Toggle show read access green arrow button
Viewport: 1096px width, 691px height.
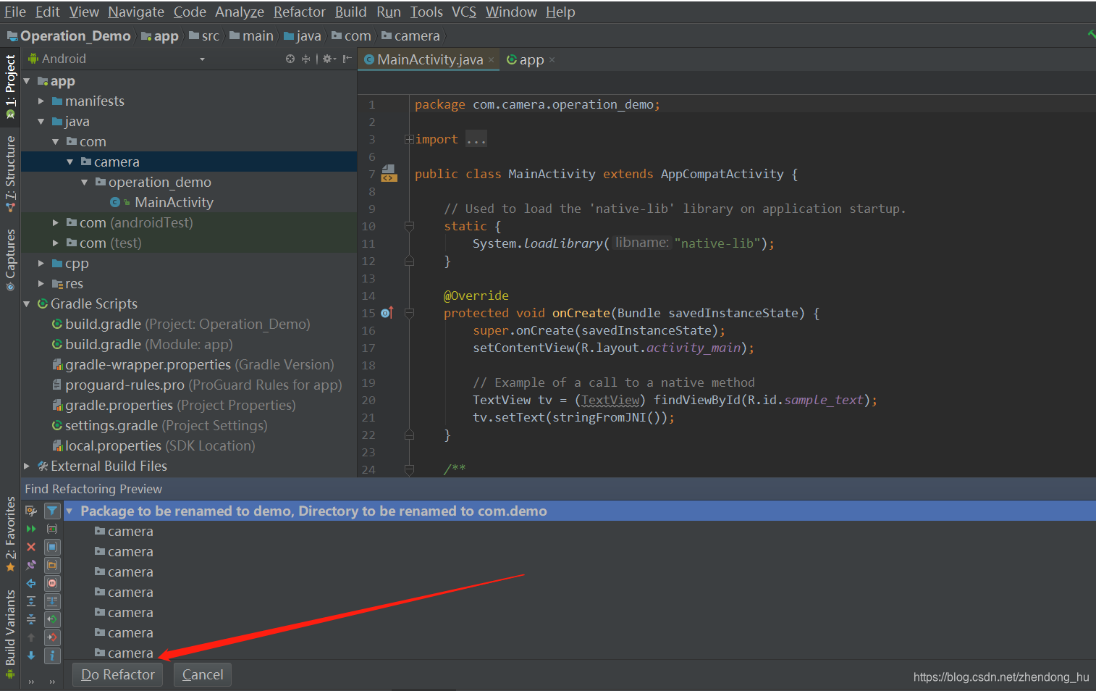(x=52, y=619)
